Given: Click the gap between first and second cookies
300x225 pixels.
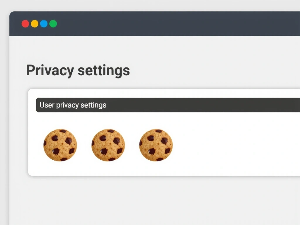Looking at the screenshot, I should click(x=84, y=145).
